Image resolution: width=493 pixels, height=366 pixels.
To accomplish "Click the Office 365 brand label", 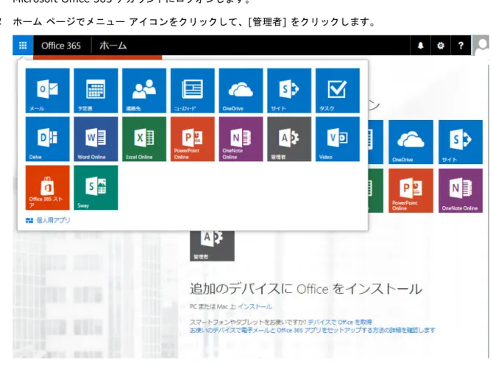I will pos(61,46).
